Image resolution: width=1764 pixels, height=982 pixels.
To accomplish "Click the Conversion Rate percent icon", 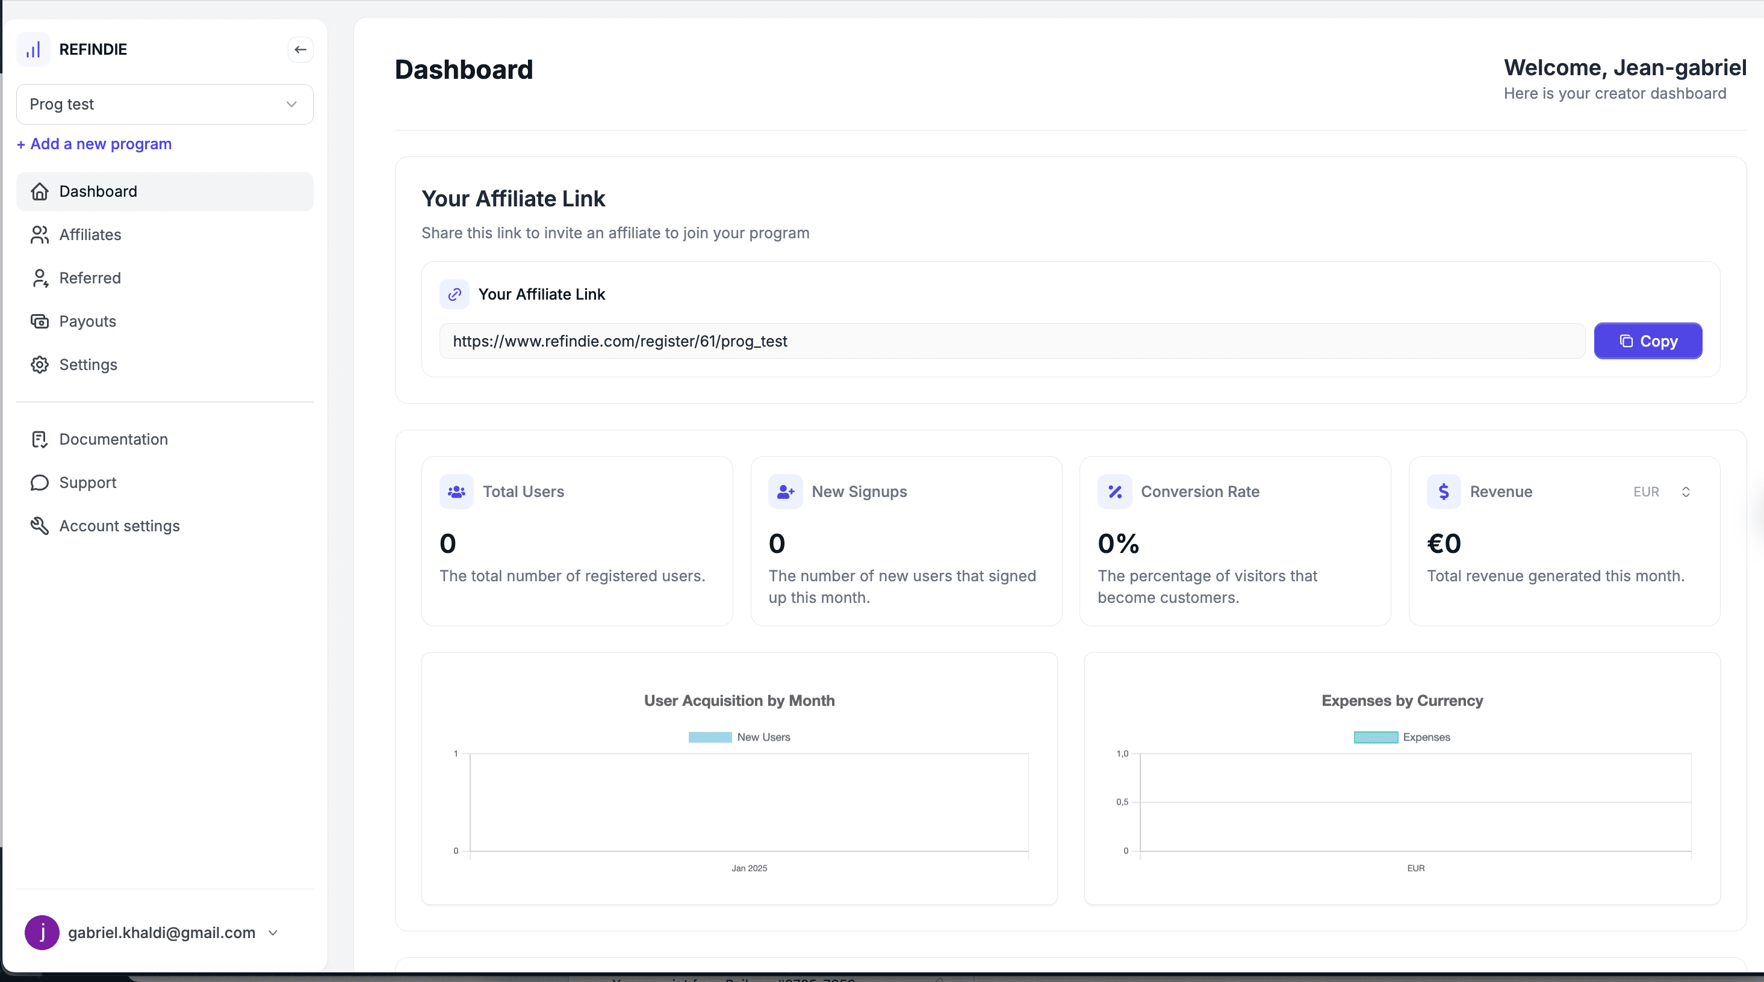I will [1114, 492].
